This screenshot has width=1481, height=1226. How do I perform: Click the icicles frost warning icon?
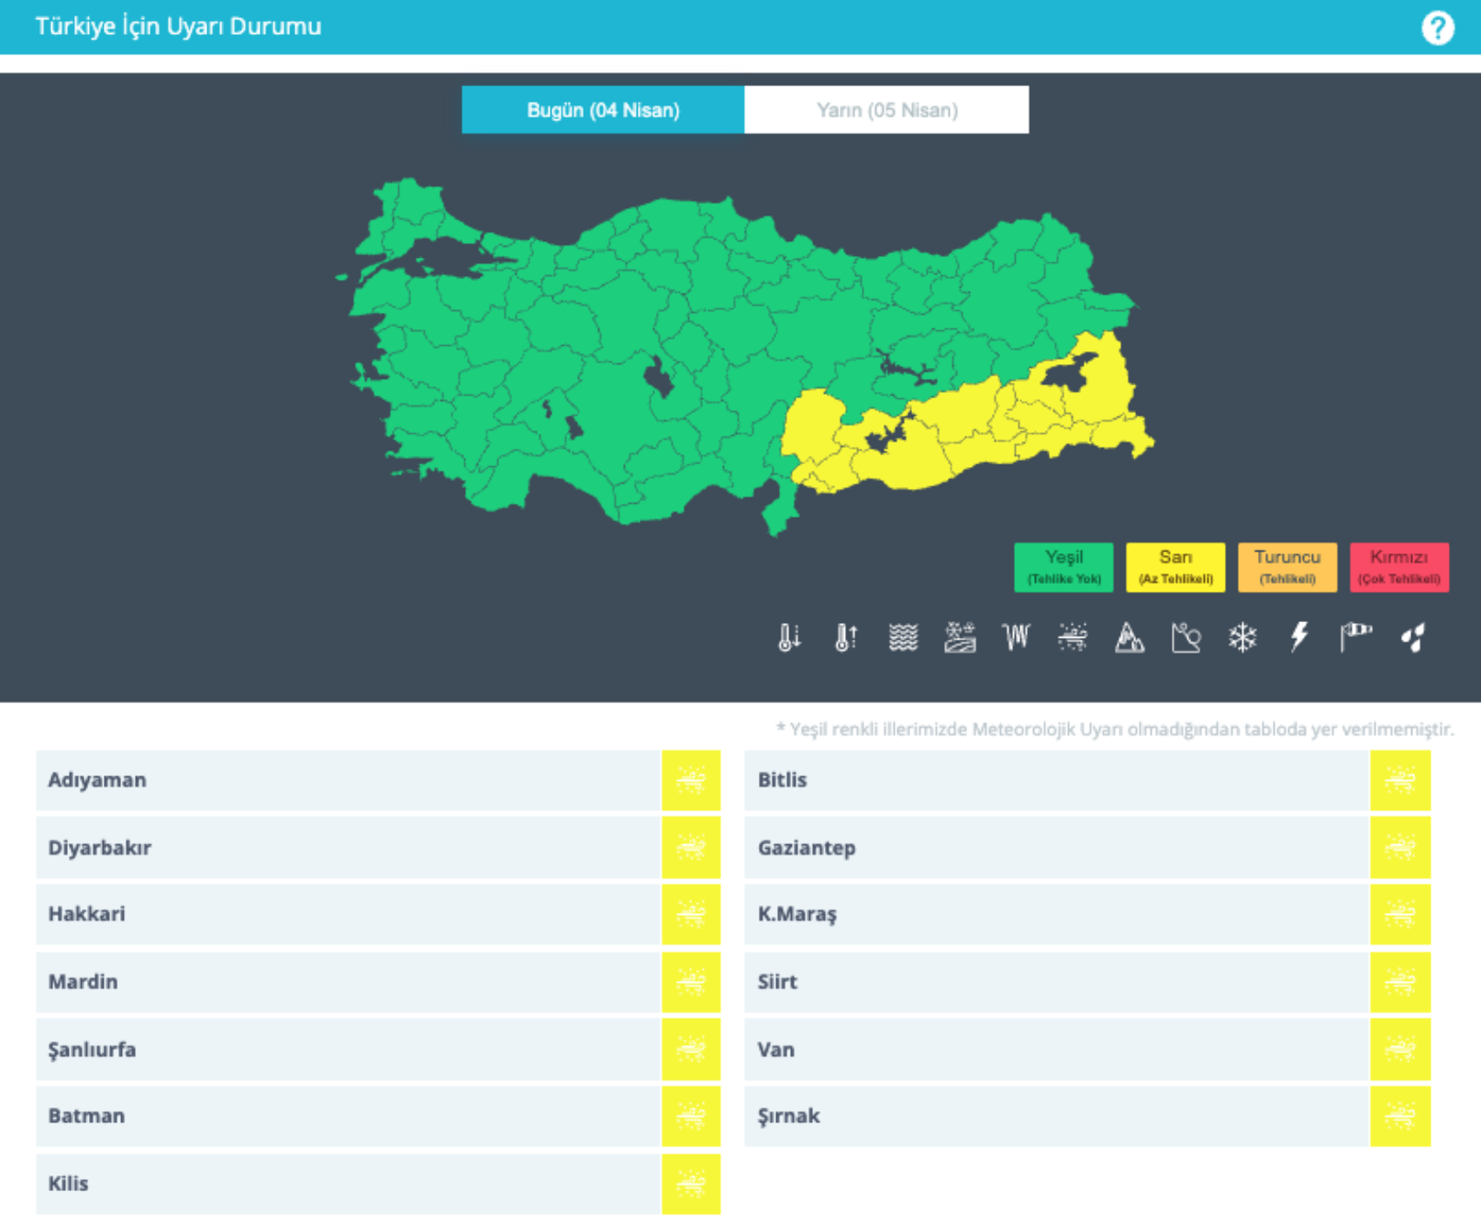tap(1016, 638)
